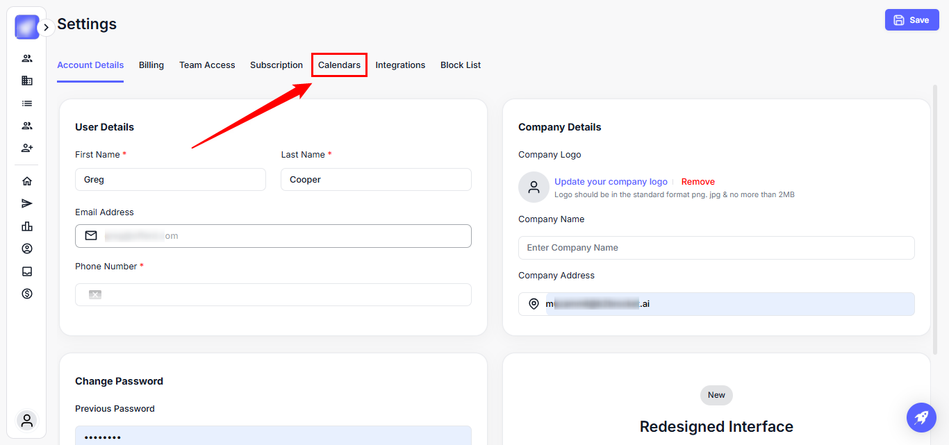Open the inbox tray icon in sidebar
Screen dimensions: 949x445
tap(27, 271)
